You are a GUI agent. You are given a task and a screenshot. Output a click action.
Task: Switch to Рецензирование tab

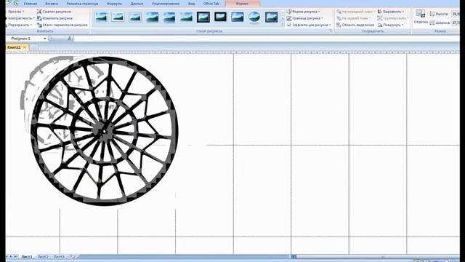(x=166, y=4)
